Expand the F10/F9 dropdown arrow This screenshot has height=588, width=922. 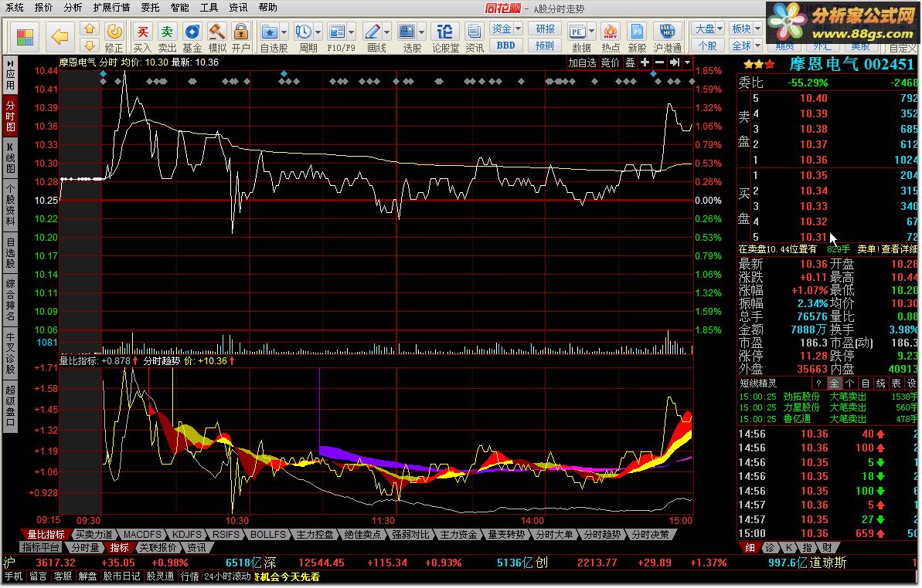pos(352,32)
